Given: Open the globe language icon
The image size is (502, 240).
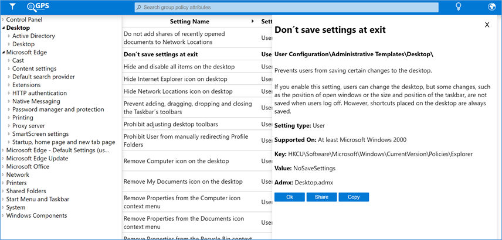Looking at the screenshot, I should [492, 6].
